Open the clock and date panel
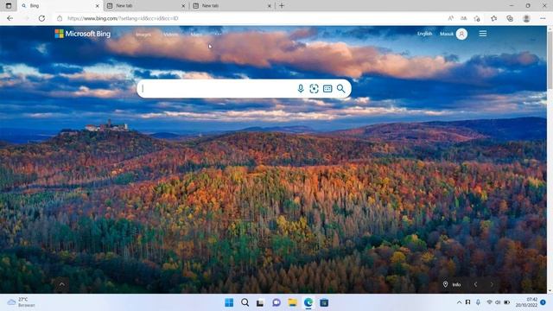This screenshot has height=311, width=553. [x=526, y=302]
